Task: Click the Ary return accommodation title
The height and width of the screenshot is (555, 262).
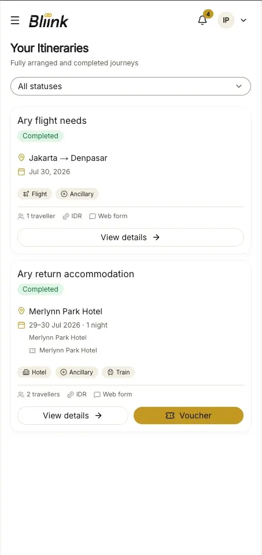Action: 76,274
